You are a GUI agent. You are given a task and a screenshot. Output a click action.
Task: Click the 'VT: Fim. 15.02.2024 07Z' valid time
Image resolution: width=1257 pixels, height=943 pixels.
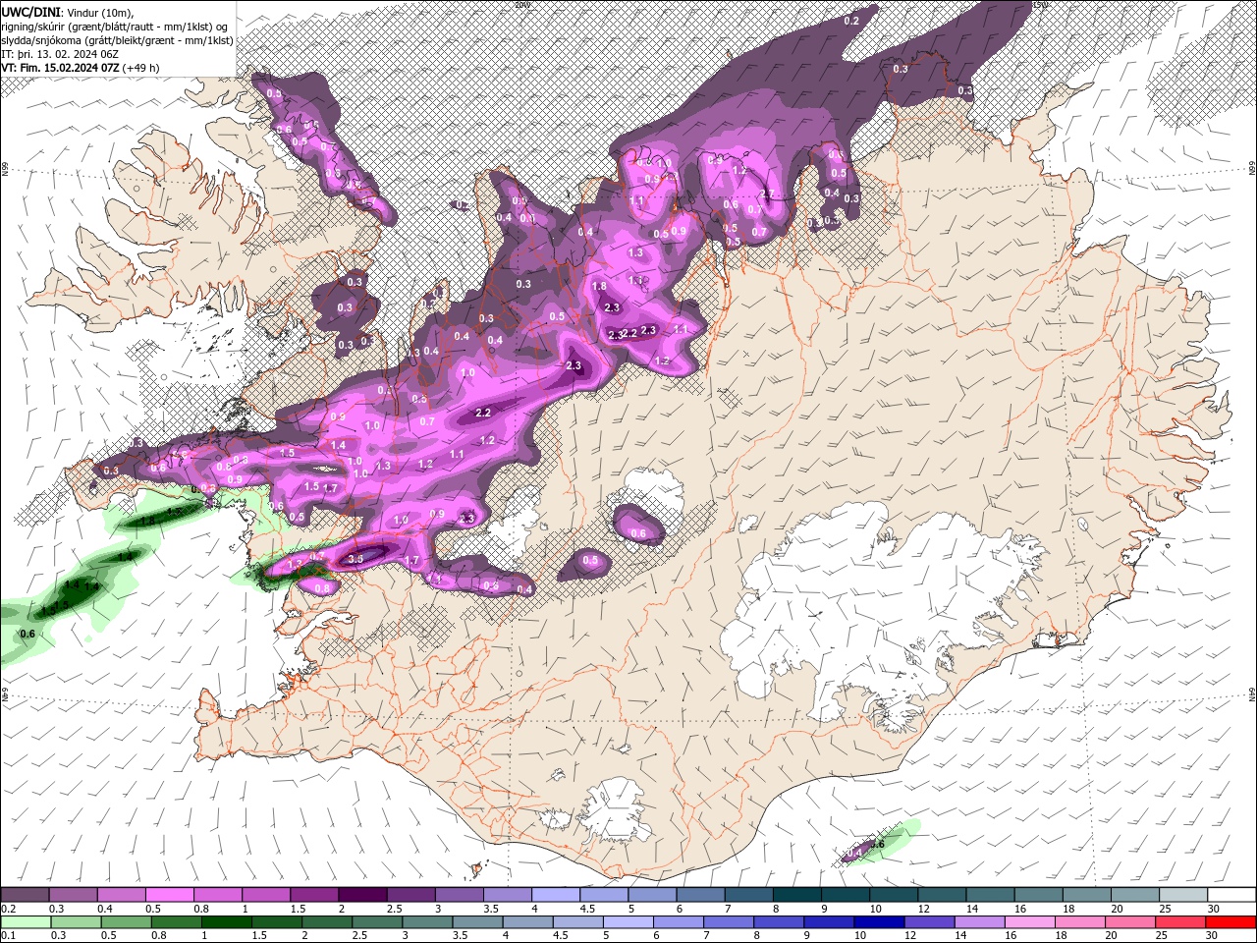(x=60, y=68)
